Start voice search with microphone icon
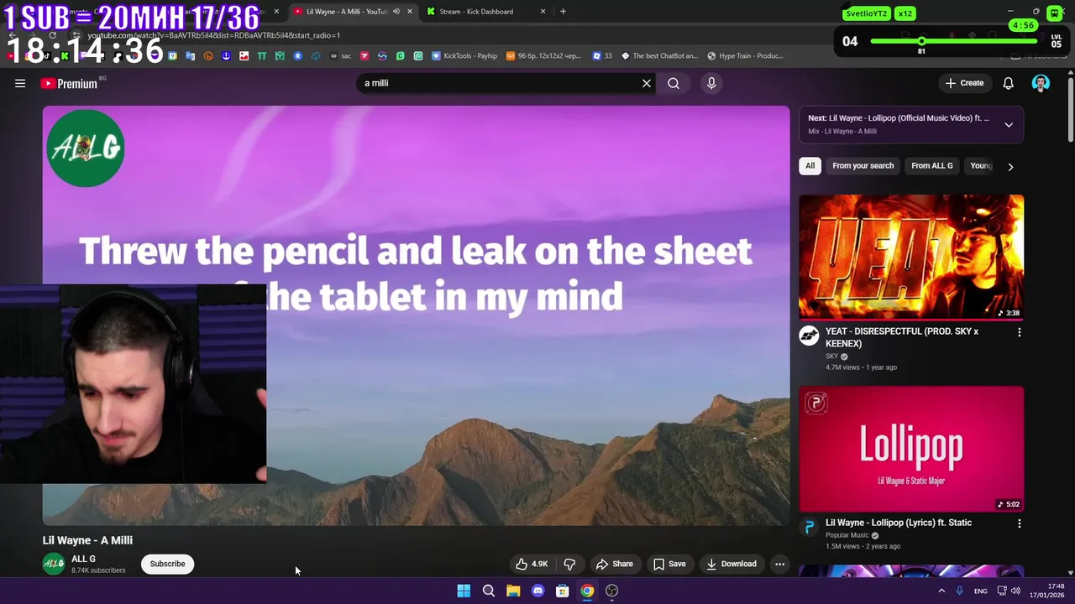 (711, 83)
